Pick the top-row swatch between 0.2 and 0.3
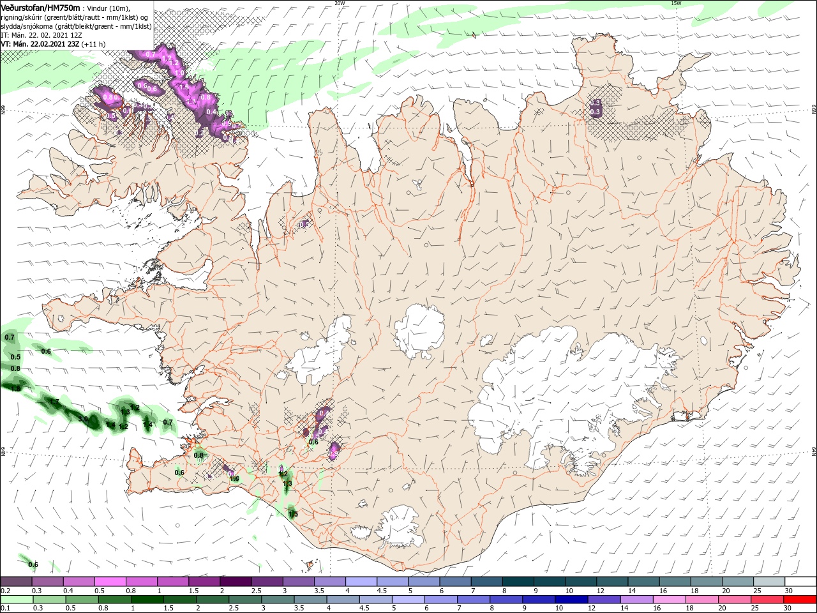Image resolution: width=817 pixels, height=613 pixels. tap(17, 582)
